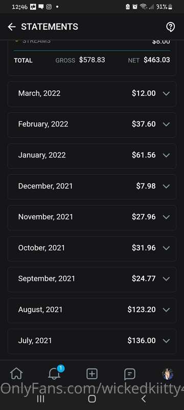Viewport: 184px width, 410px height.
Task: Expand the September, 2021 chevron
Action: (x=166, y=279)
